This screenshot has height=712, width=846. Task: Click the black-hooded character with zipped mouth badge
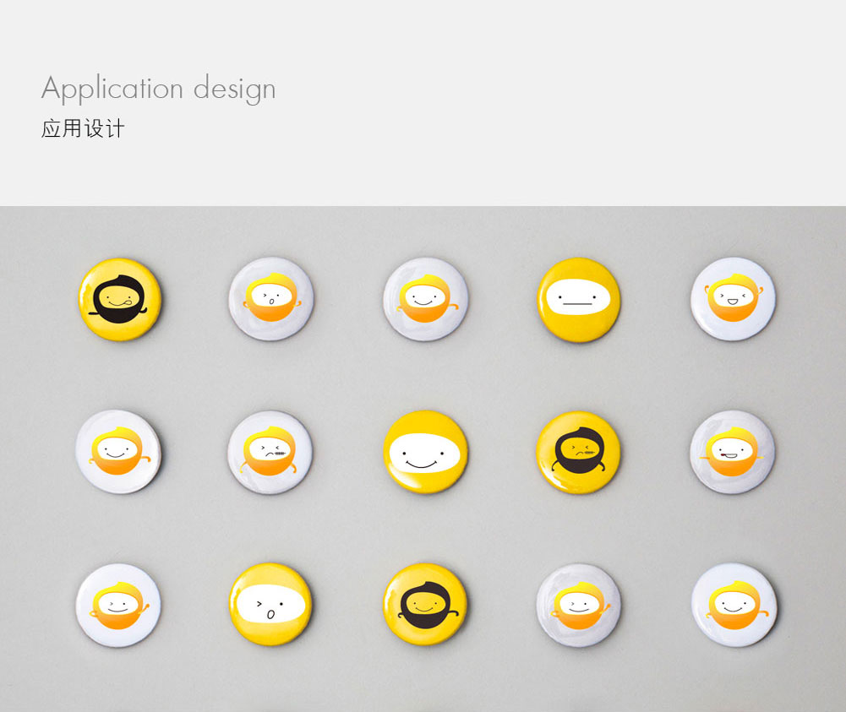578,452
